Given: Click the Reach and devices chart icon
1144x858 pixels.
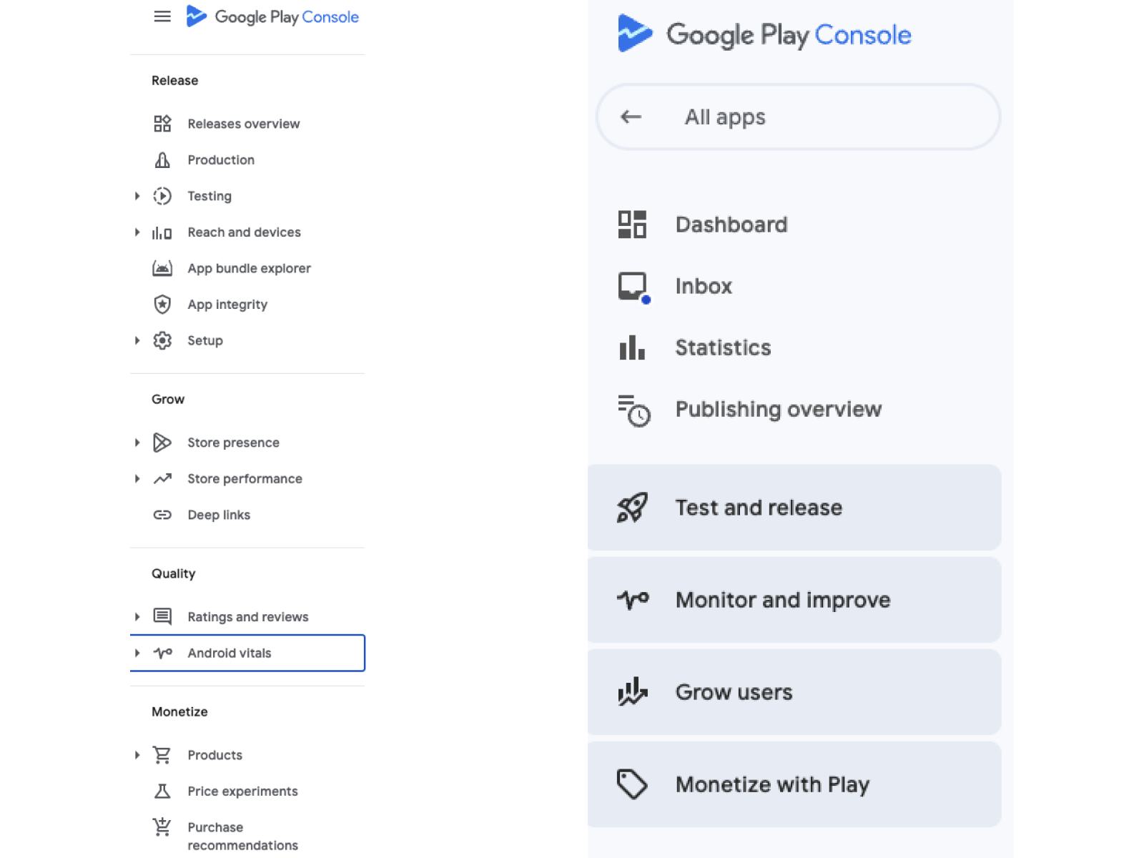Looking at the screenshot, I should click(x=162, y=232).
